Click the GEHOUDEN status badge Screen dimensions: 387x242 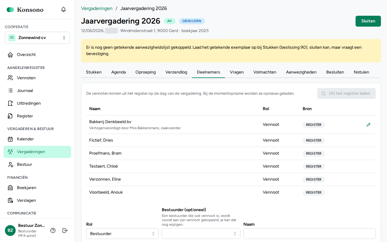pos(192,21)
